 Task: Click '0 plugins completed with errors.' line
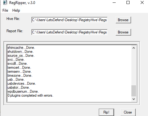pos(30,95)
